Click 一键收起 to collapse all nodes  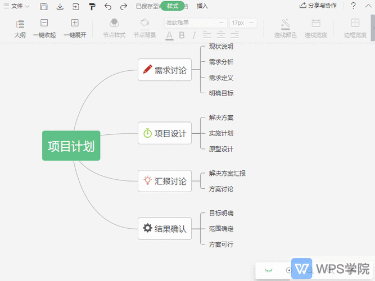pyautogui.click(x=44, y=29)
